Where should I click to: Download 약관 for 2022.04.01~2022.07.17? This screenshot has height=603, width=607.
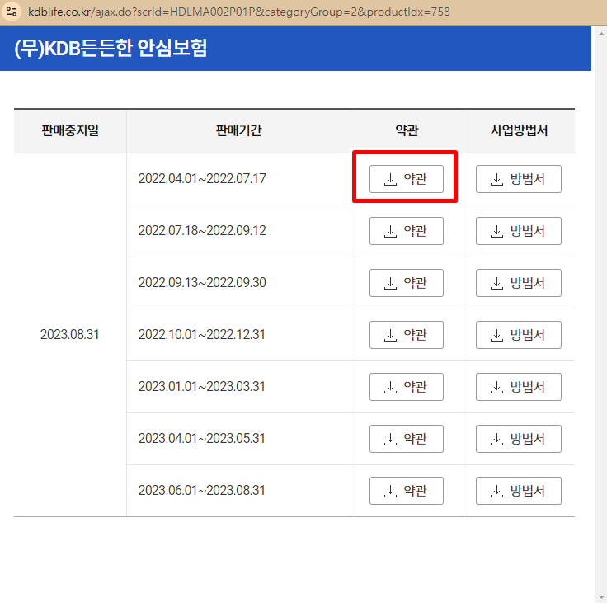(406, 179)
